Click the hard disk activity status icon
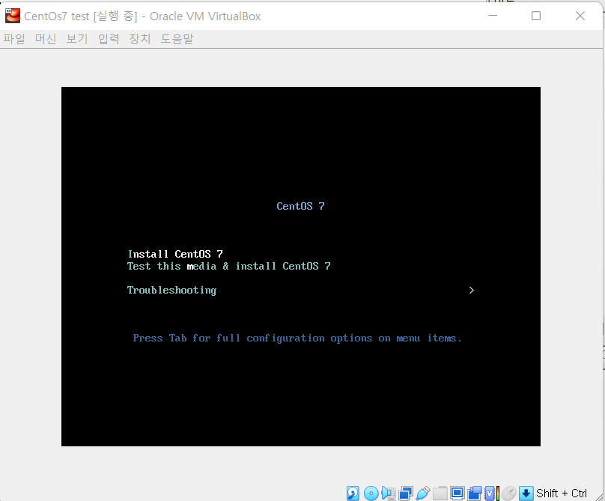The width and height of the screenshot is (605, 501). coord(353,494)
